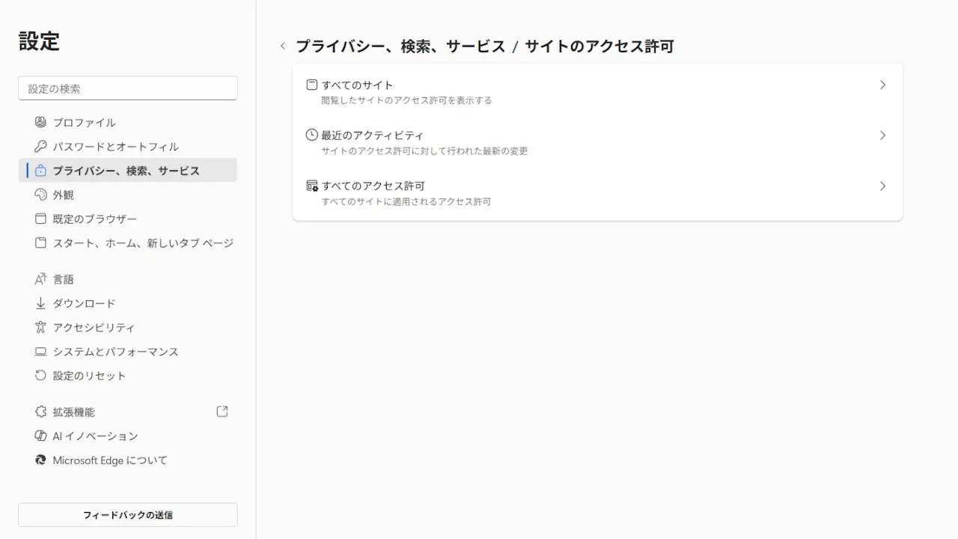
Task: Click the clock icon for 最近のアクティビティ
Action: (x=312, y=135)
